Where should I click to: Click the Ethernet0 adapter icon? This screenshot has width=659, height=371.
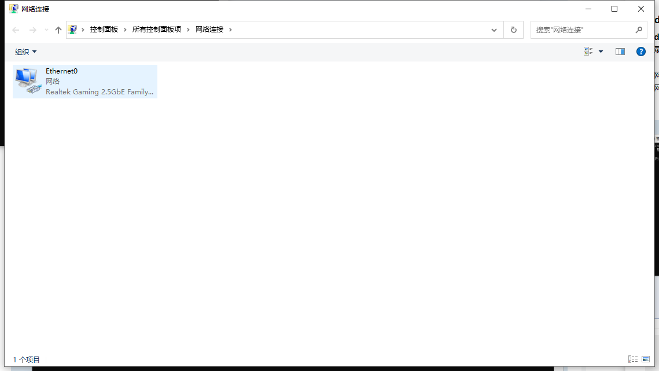27,80
